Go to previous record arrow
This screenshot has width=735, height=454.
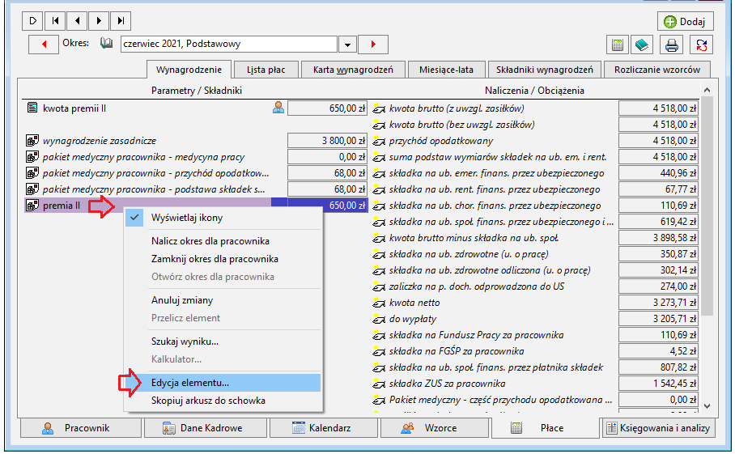78,20
